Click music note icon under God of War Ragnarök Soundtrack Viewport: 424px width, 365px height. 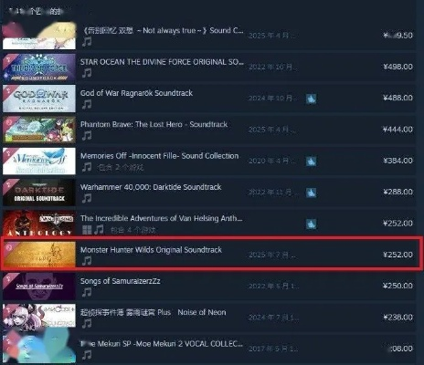87,104
